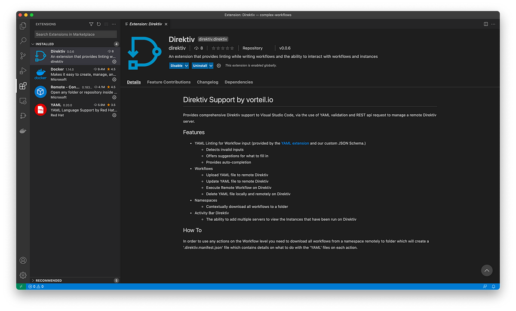Open the Explorer view in activity bar
This screenshot has width=516, height=311.
click(23, 26)
